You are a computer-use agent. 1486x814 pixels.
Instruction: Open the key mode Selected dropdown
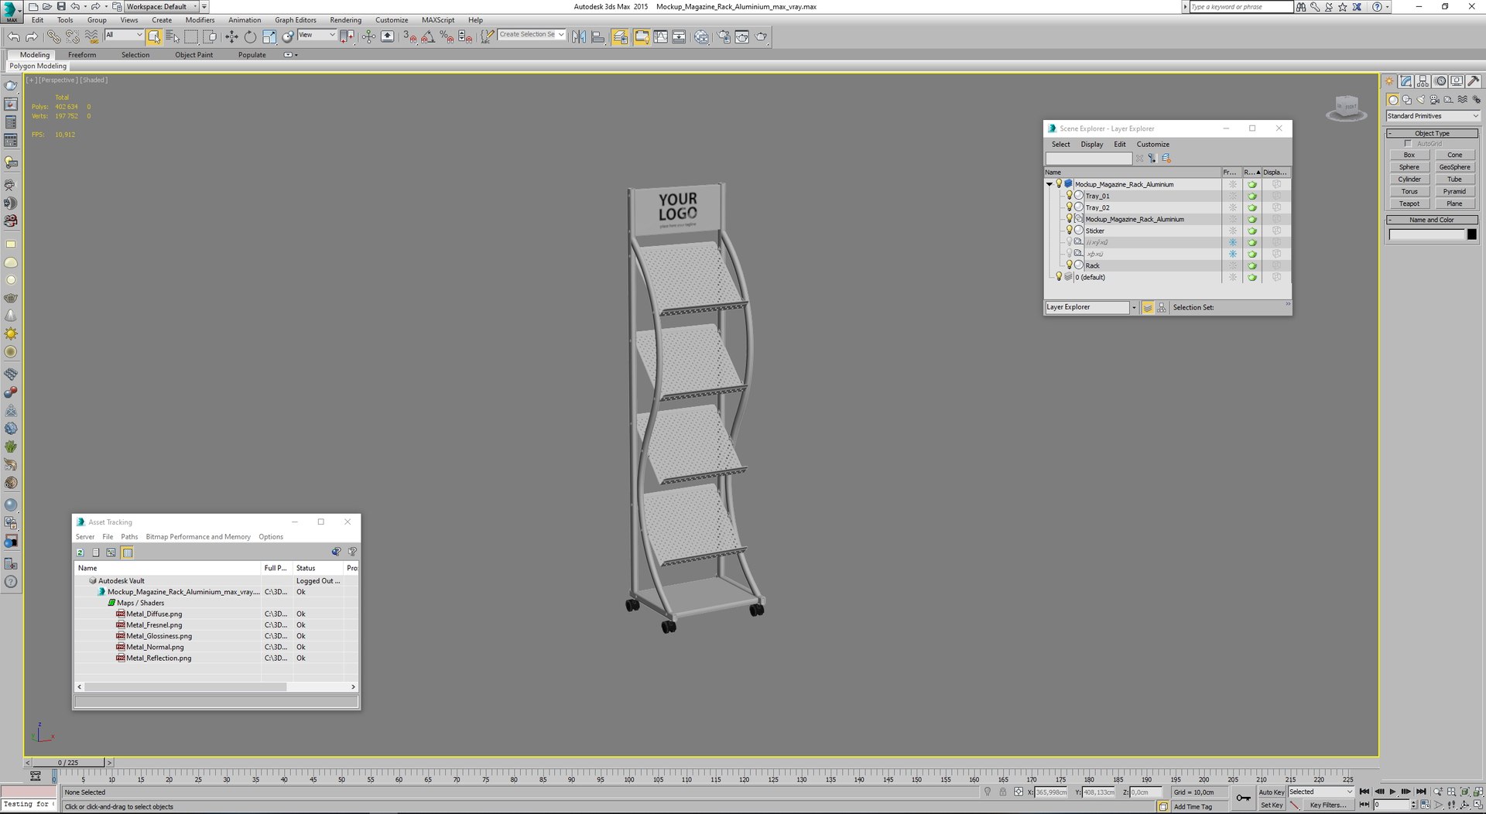click(1320, 792)
